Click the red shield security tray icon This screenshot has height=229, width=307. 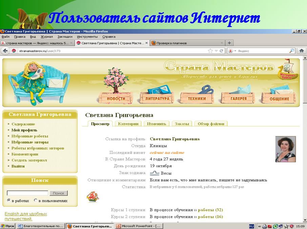point(291,226)
